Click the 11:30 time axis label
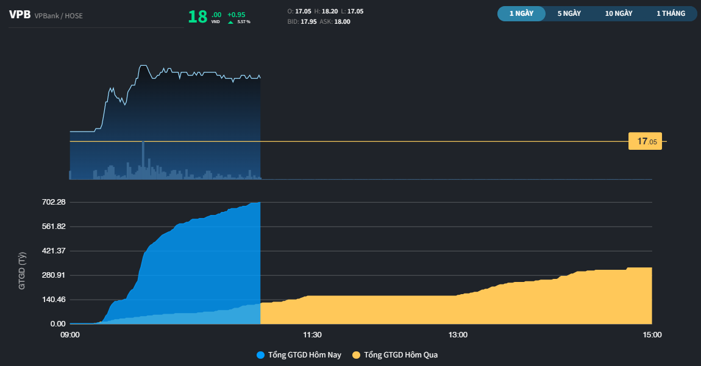The image size is (701, 366). [x=312, y=335]
